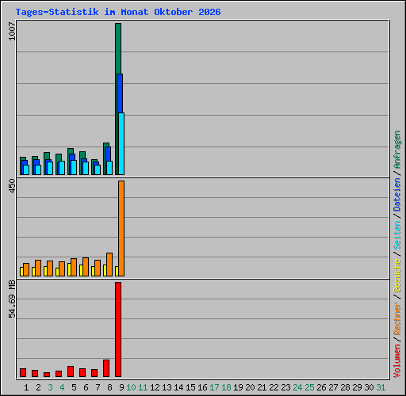Click day label '2' on x-axis
Viewport: 406px width, 396px height.
pyautogui.click(x=38, y=387)
